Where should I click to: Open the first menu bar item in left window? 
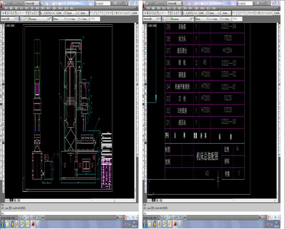pyautogui.click(x=6, y=8)
